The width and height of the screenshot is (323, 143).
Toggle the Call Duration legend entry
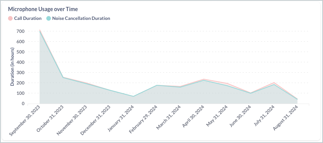(x=25, y=18)
